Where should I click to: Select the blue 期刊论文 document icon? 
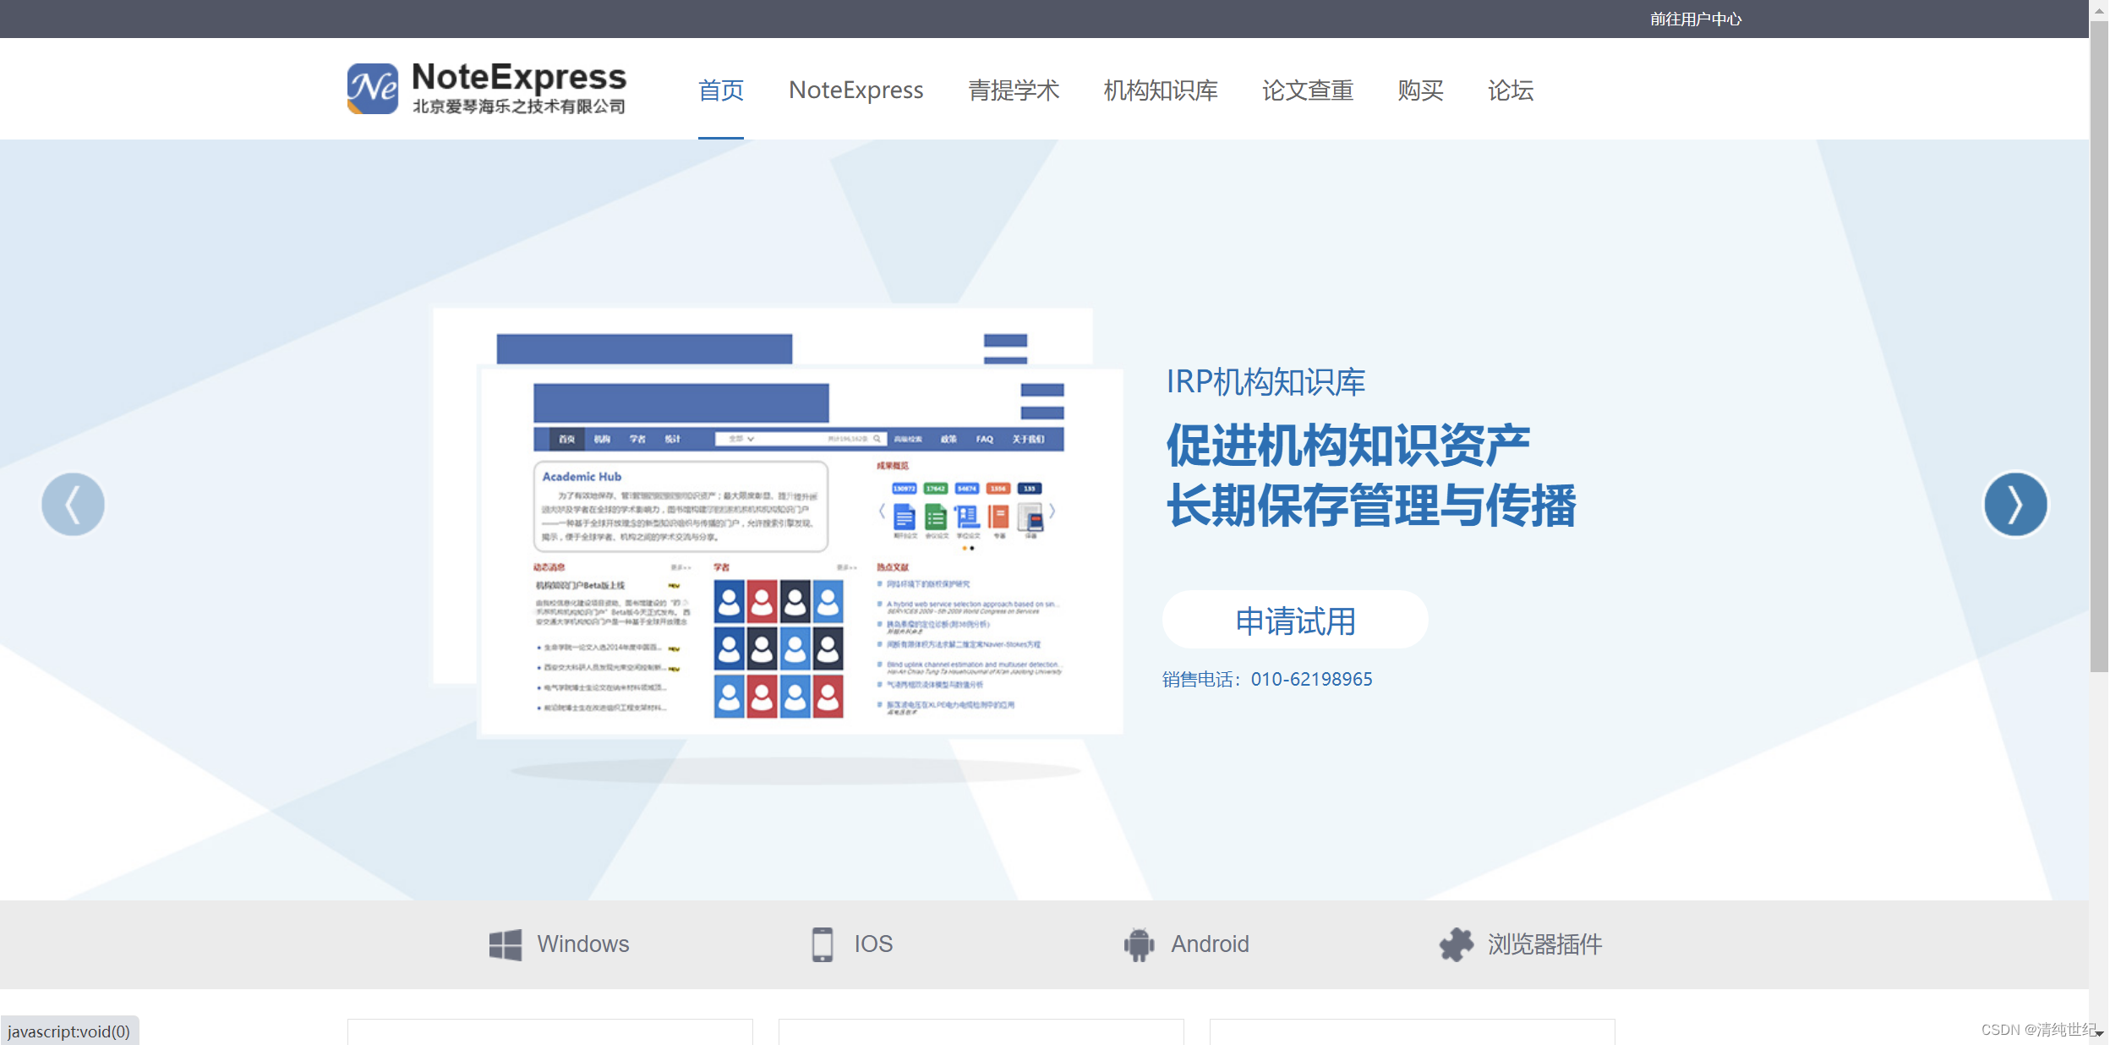904,517
